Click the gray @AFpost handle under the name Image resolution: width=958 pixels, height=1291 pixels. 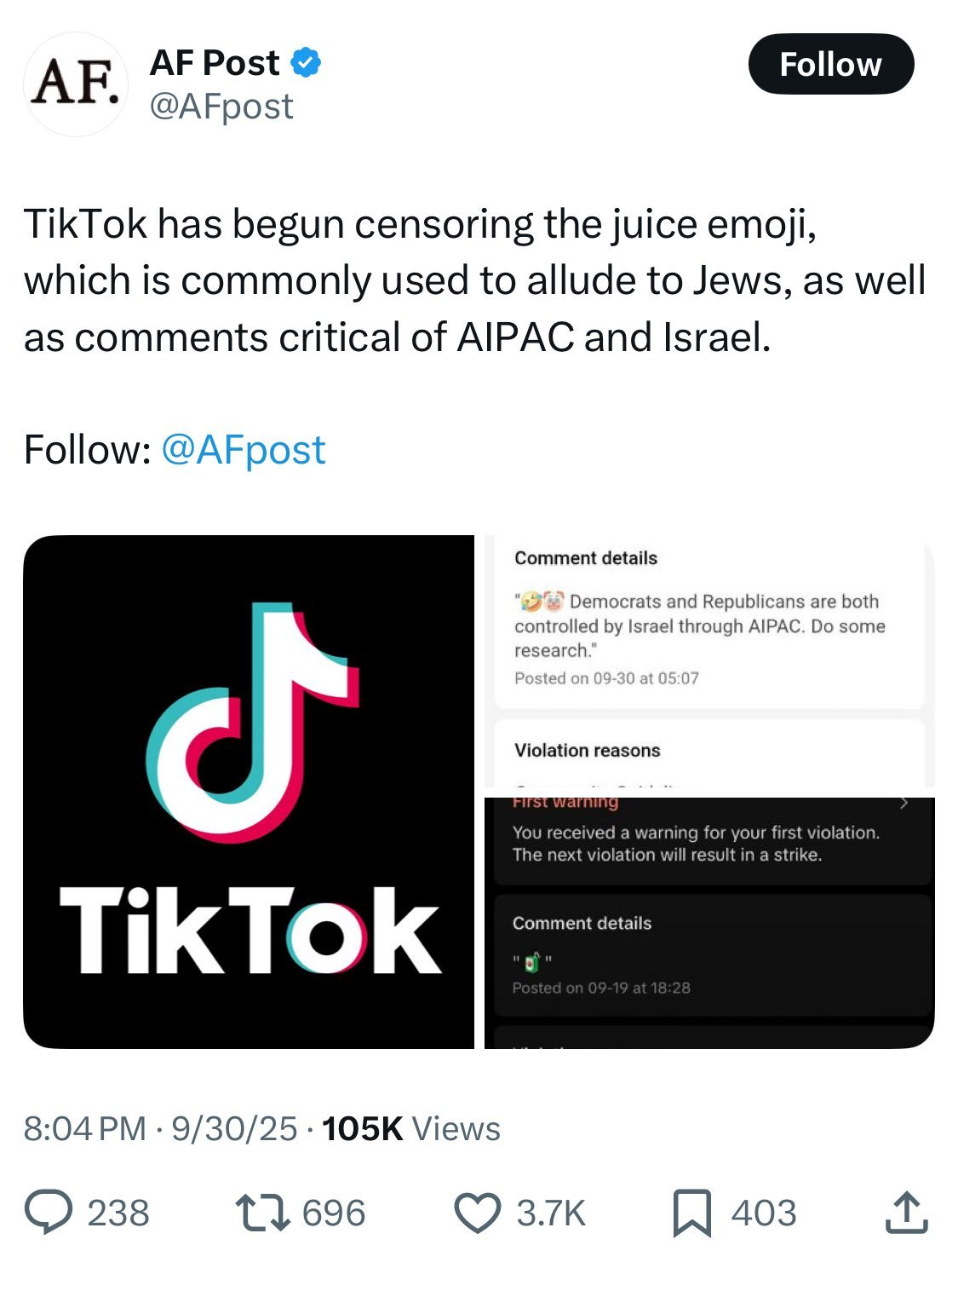[x=221, y=107]
